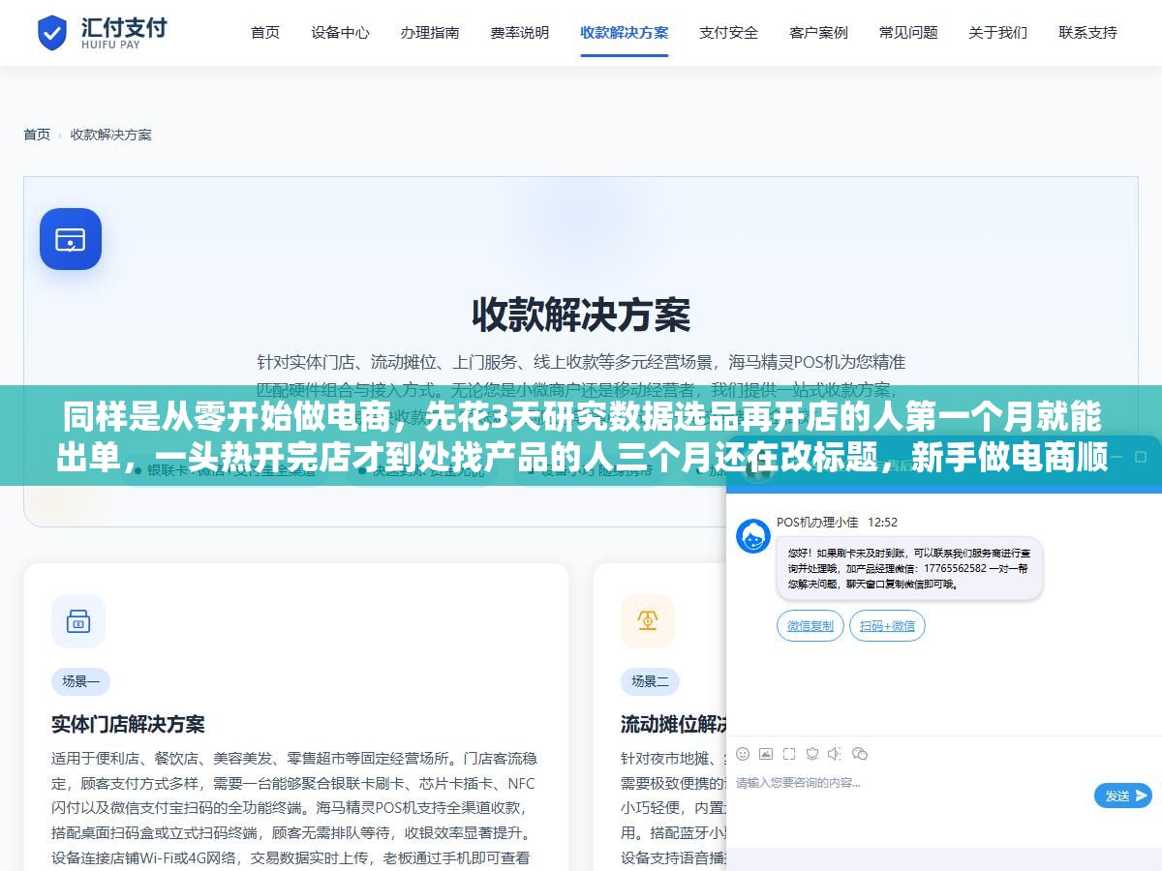Select 费率说明 in the top menu
The height and width of the screenshot is (871, 1162).
pos(520,32)
